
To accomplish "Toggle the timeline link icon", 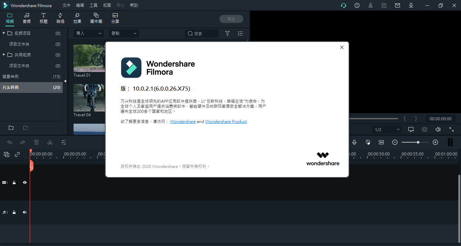I will 17,154.
